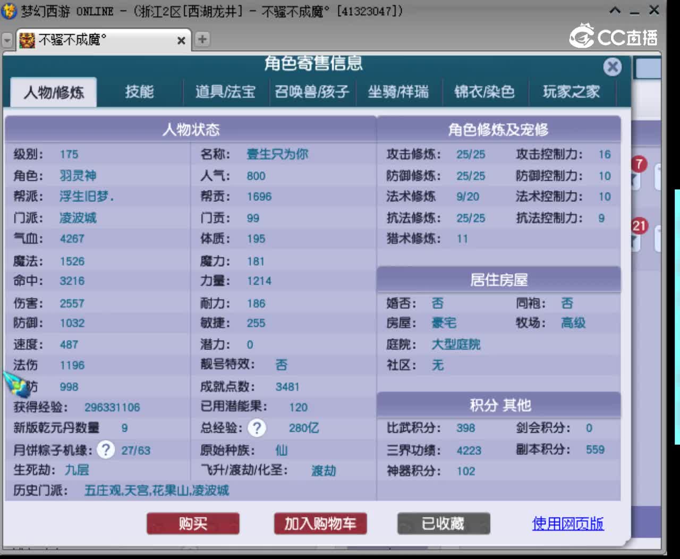
Task: Click 比武积分 value 398
Action: click(x=465, y=428)
